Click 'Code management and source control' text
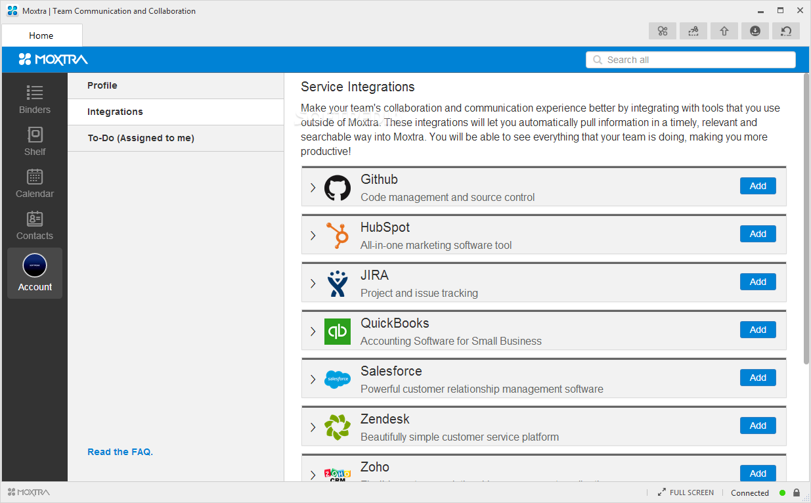The width and height of the screenshot is (811, 503). point(447,197)
